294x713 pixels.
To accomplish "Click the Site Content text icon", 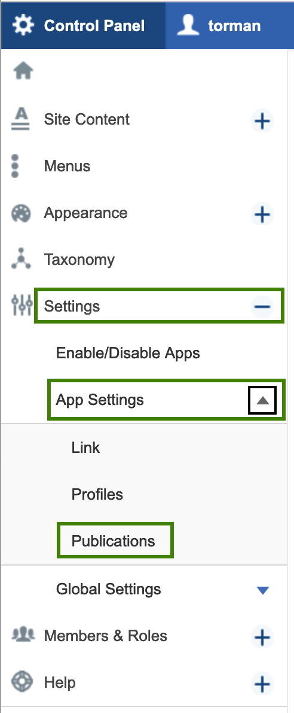I will [21, 120].
